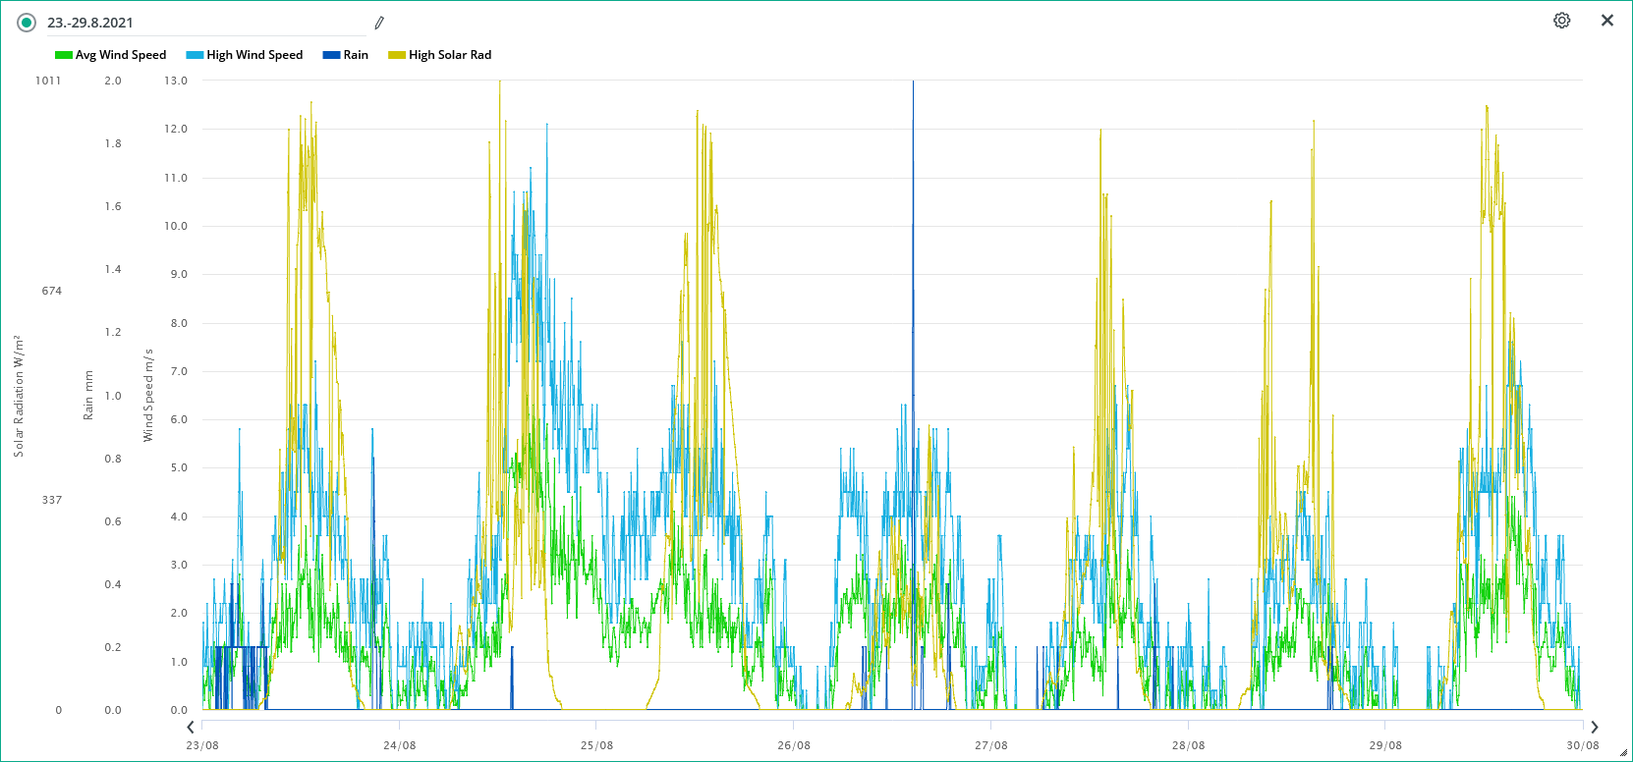Click the resize handle at bottom-right corner
This screenshot has width=1633, height=762.
(1623, 753)
